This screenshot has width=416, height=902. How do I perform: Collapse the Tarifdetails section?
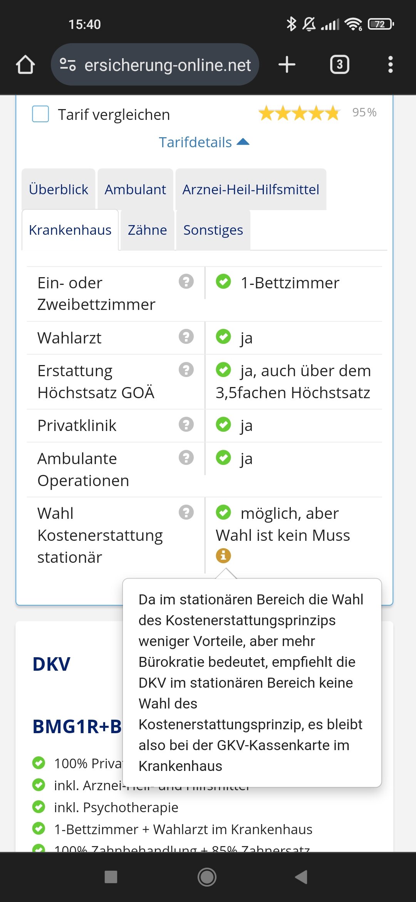click(x=204, y=142)
